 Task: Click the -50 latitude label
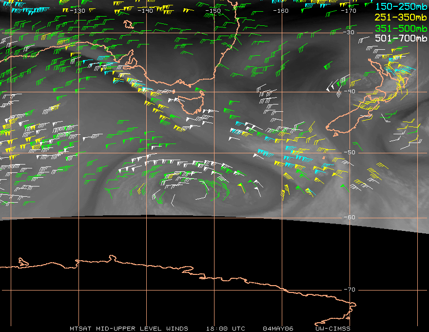pos(350,153)
